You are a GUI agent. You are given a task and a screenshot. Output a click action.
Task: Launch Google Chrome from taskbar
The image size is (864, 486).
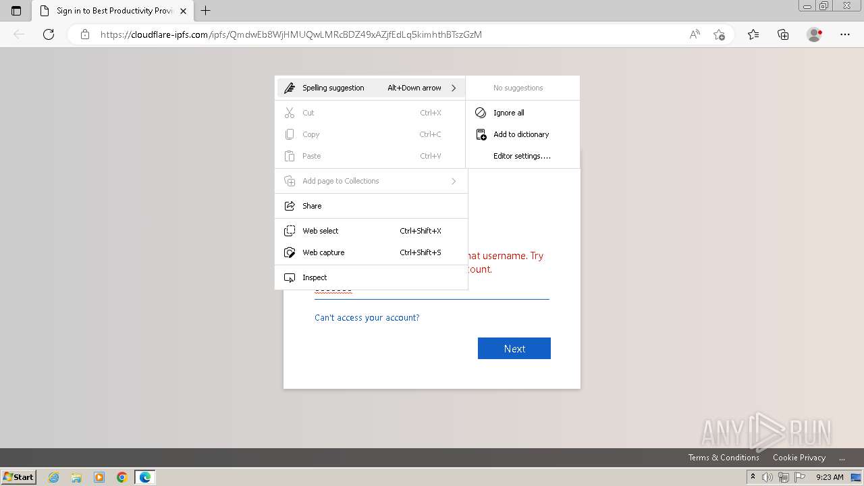point(122,477)
